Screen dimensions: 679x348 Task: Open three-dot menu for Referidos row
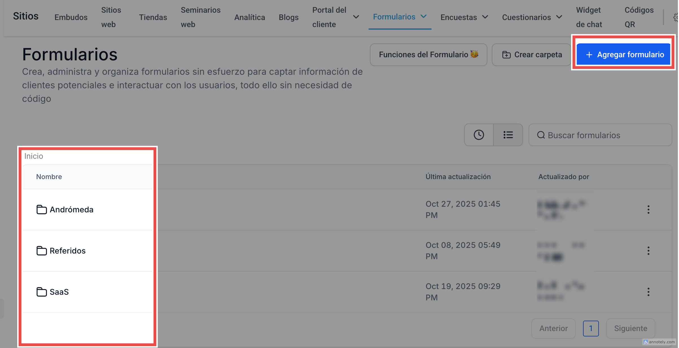[x=648, y=251]
